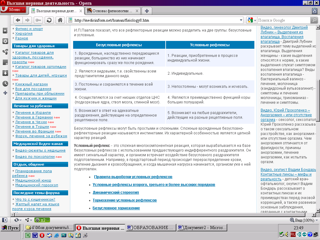
Task: Open link Безусловное торможение
Action: (116, 208)
